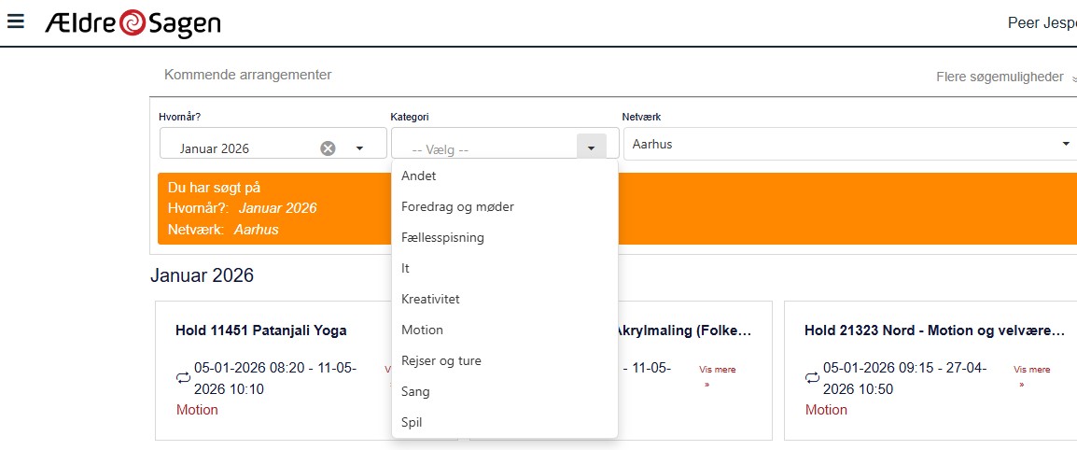Open the Netværk Aarhus dropdown

(1065, 145)
